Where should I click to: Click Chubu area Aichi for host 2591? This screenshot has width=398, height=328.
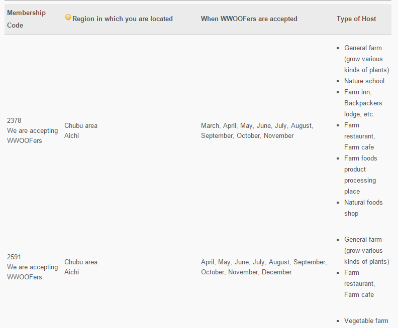81,267
